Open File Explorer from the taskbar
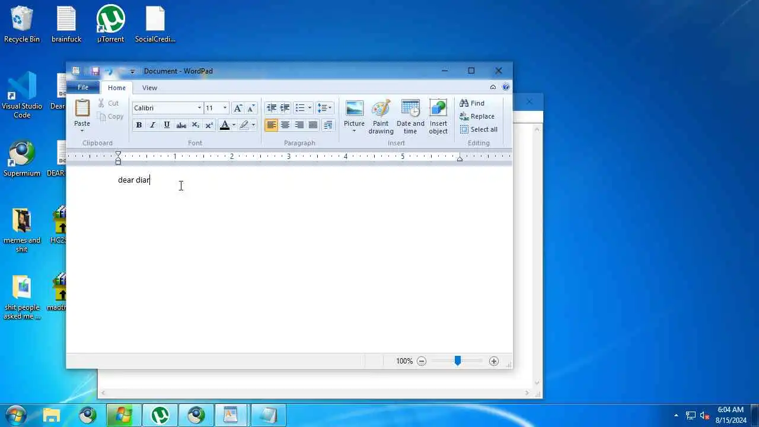This screenshot has height=427, width=759. (52, 415)
